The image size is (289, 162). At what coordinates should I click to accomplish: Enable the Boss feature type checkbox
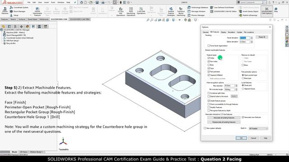click(209, 65)
